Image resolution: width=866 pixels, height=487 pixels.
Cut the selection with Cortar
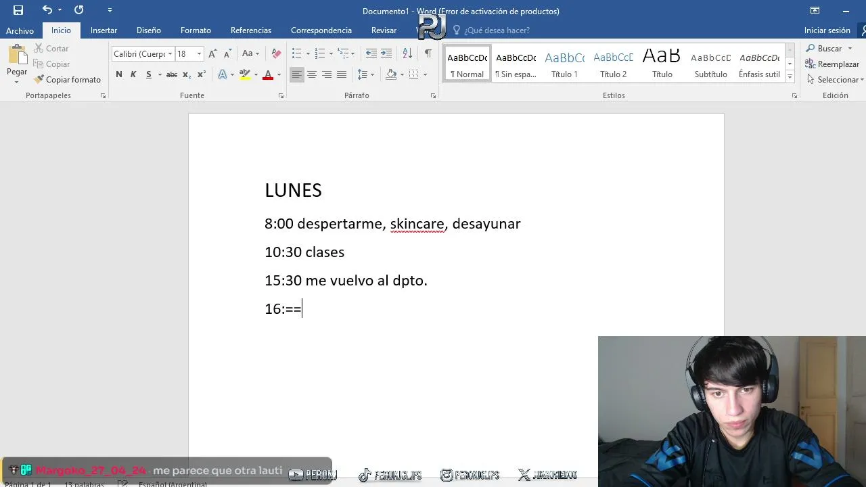pyautogui.click(x=51, y=49)
